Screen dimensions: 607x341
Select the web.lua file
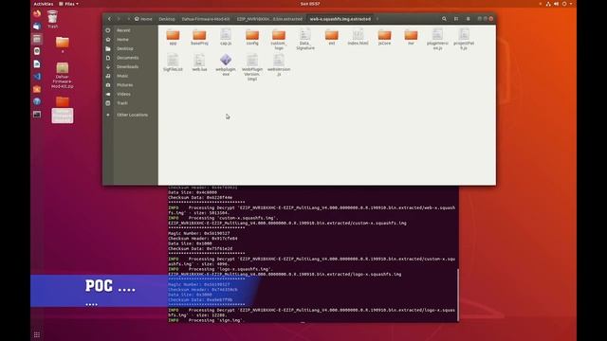pyautogui.click(x=199, y=63)
